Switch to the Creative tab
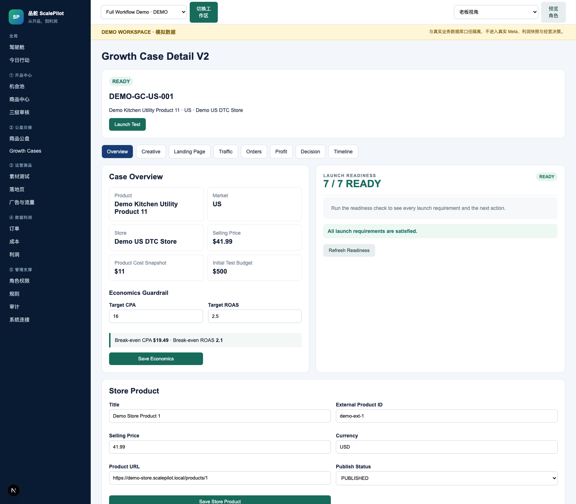The image size is (576, 504). coord(151,152)
